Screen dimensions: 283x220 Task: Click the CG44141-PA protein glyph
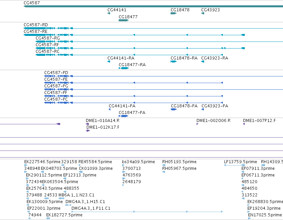pyautogui.click(x=109, y=109)
